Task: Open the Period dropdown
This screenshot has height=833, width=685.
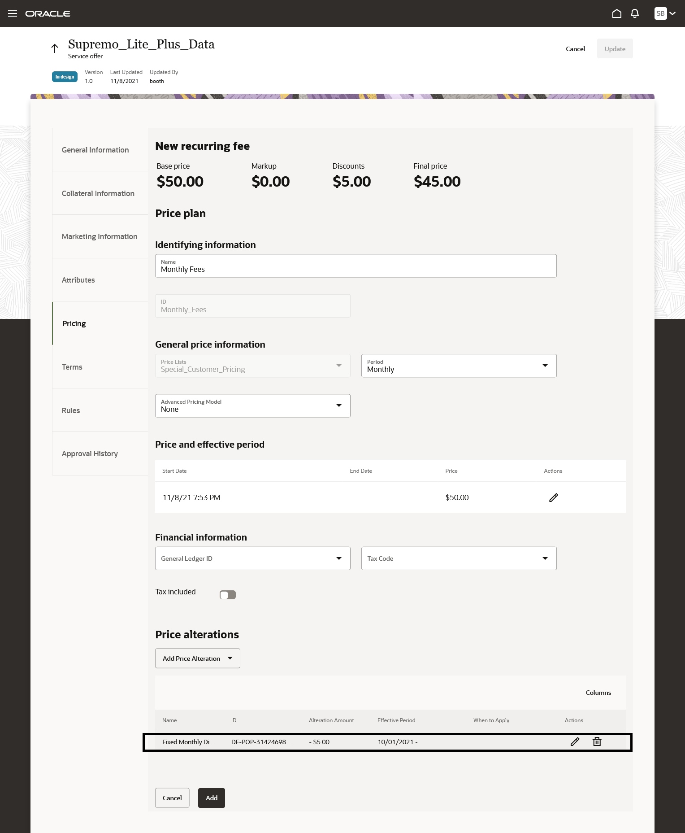Action: (459, 366)
